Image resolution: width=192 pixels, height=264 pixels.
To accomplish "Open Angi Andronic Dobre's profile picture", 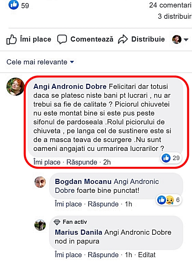I will [x=15, y=87].
